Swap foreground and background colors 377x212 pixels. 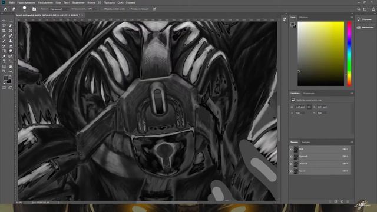pos(11,77)
